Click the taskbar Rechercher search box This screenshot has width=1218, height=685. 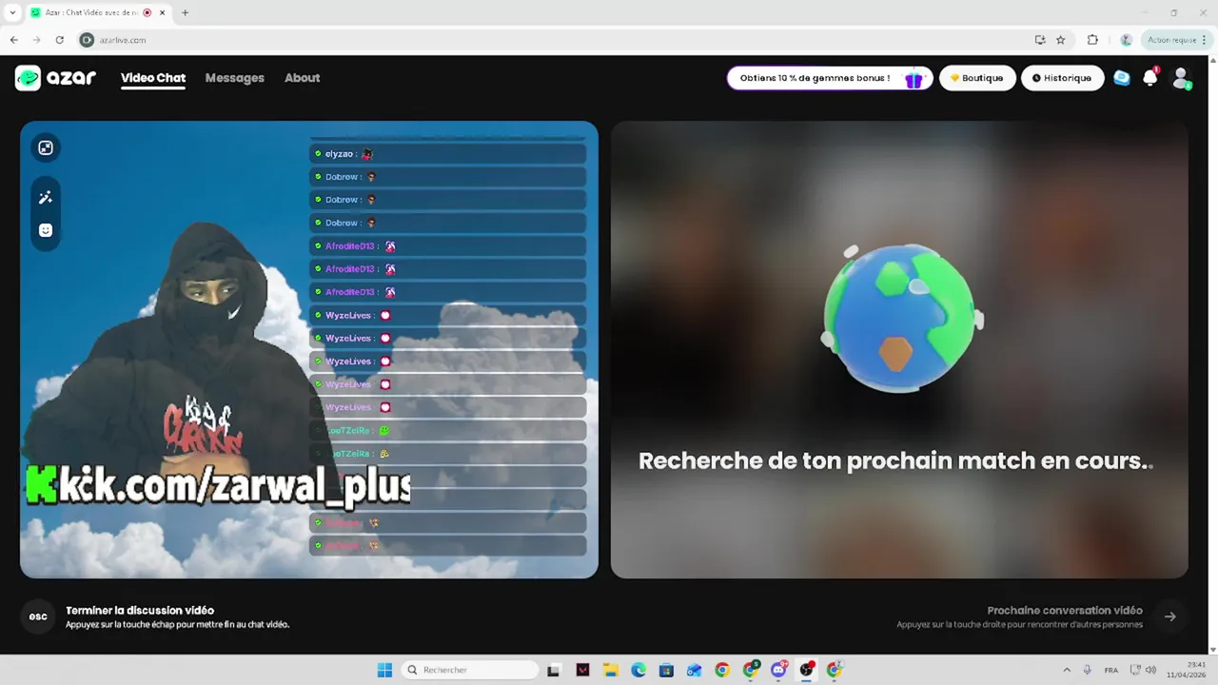click(470, 670)
